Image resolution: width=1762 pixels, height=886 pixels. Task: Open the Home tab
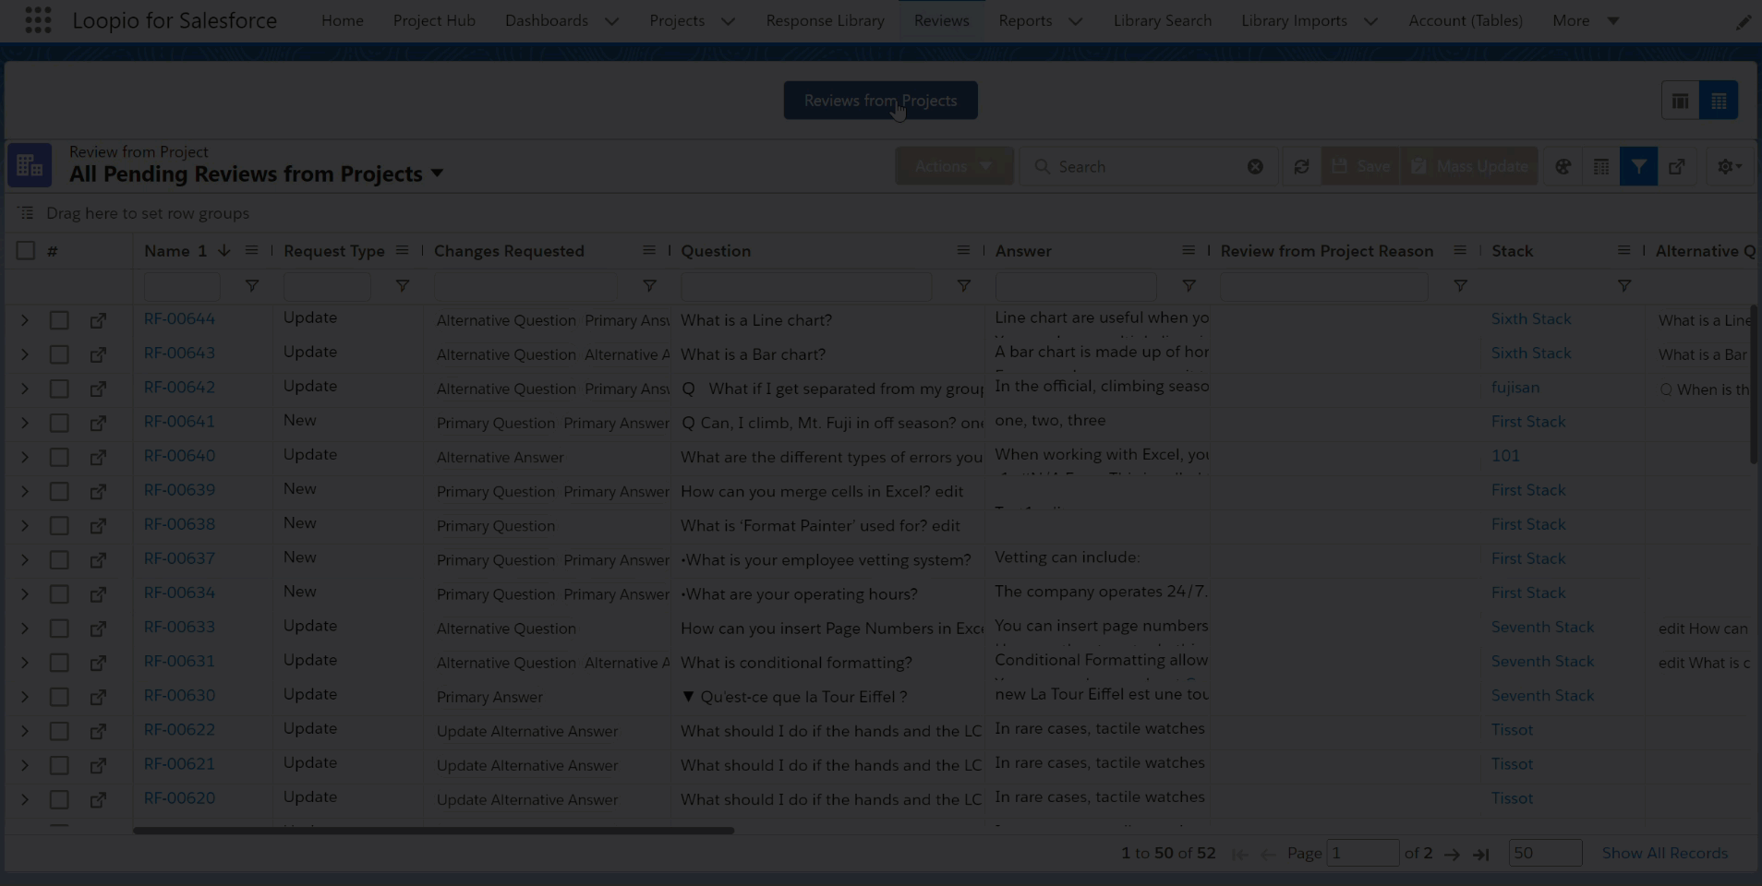[x=342, y=20]
